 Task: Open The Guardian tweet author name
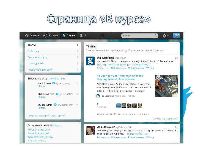coord(105,58)
